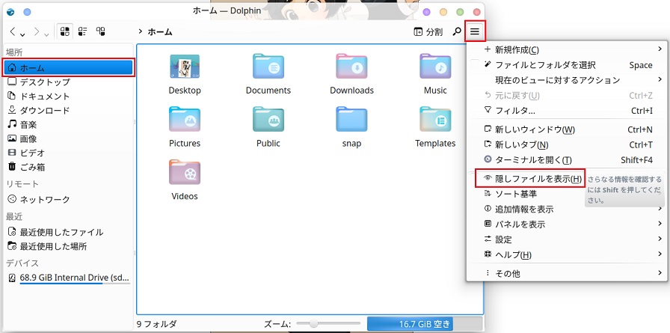The width and height of the screenshot is (670, 333).
Task: Toggle 隠しファイルを表示 (show hidden files)
Action: pyautogui.click(x=532, y=179)
